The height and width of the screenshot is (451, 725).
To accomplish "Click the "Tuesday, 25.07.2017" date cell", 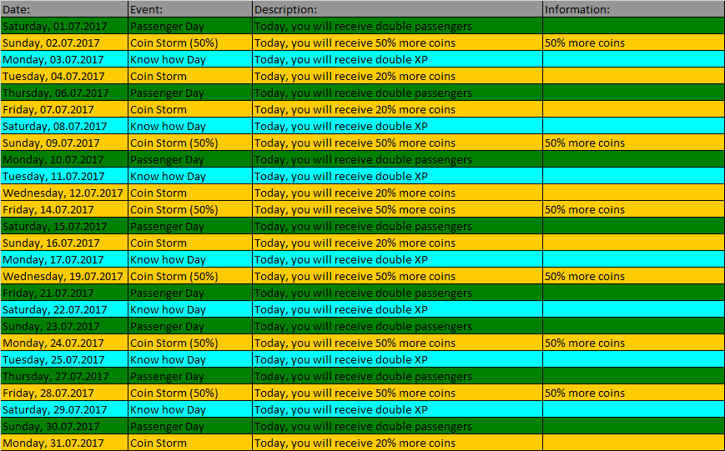I will click(64, 359).
